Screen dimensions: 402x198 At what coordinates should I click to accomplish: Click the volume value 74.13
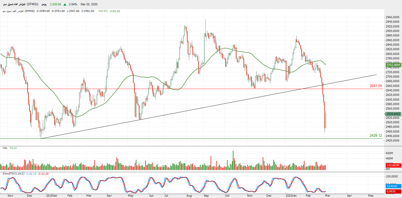(13, 148)
